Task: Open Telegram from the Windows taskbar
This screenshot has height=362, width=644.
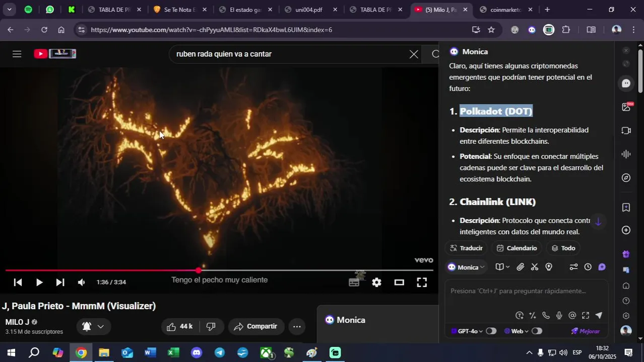Action: click(220, 352)
